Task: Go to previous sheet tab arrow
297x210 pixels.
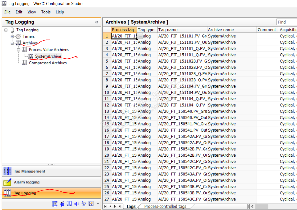Action: coord(110,206)
